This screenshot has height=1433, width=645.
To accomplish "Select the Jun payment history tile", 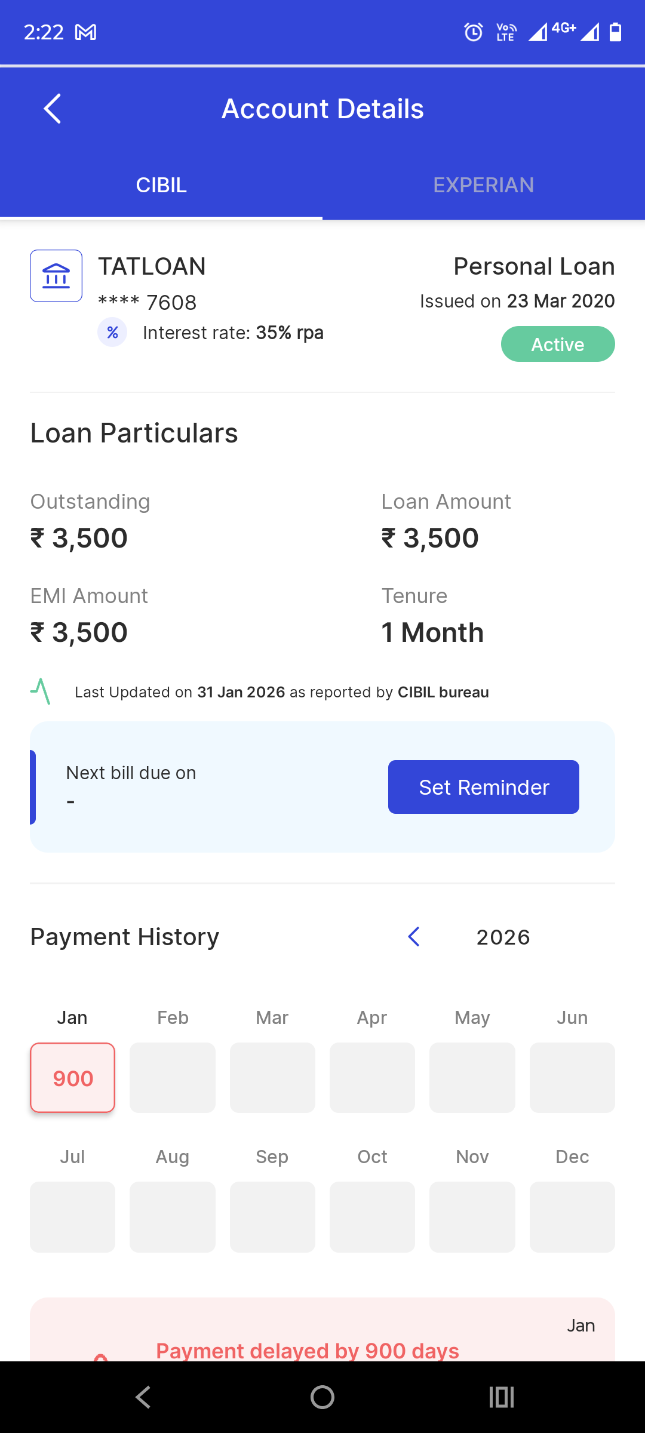I will [572, 1078].
